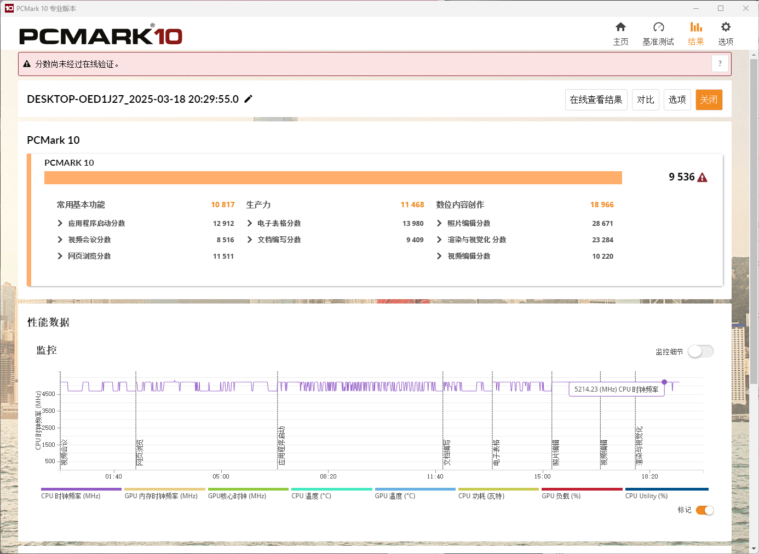The height and width of the screenshot is (554, 759).
Task: Click the PCMark 10 app icon in title bar
Action: coord(9,8)
